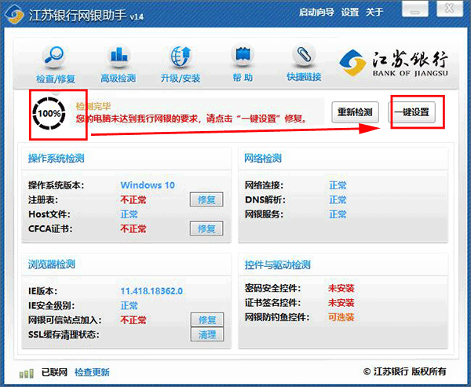Viewport: 471px width, 387px height.
Task: Click the 浏览器检测 section header
Action: 51,265
